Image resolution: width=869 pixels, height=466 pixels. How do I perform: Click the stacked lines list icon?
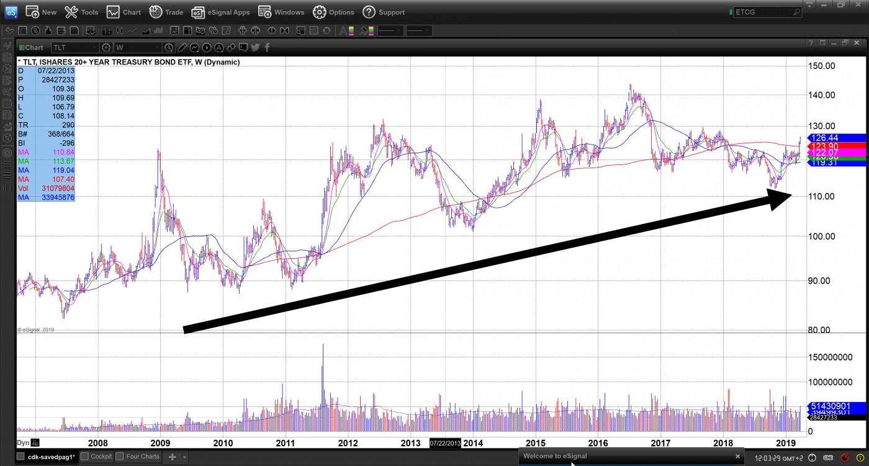[x=61, y=30]
